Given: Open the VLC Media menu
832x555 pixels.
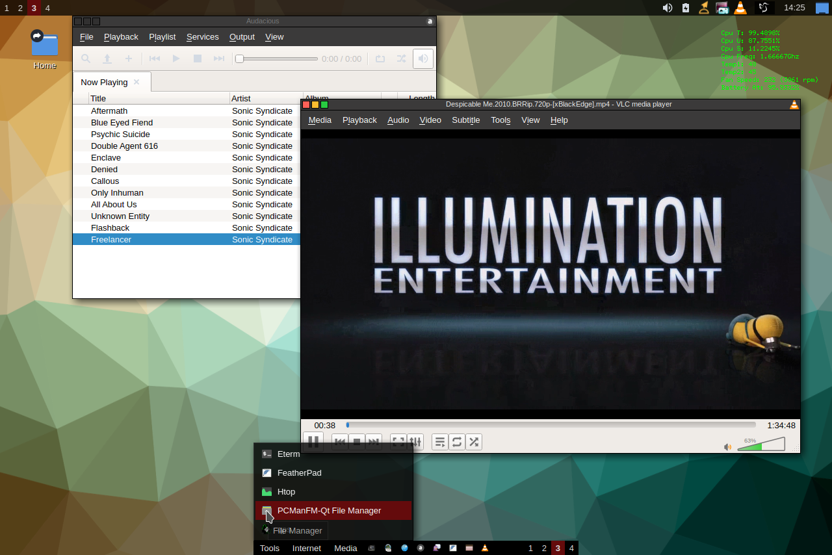Looking at the screenshot, I should (x=320, y=120).
